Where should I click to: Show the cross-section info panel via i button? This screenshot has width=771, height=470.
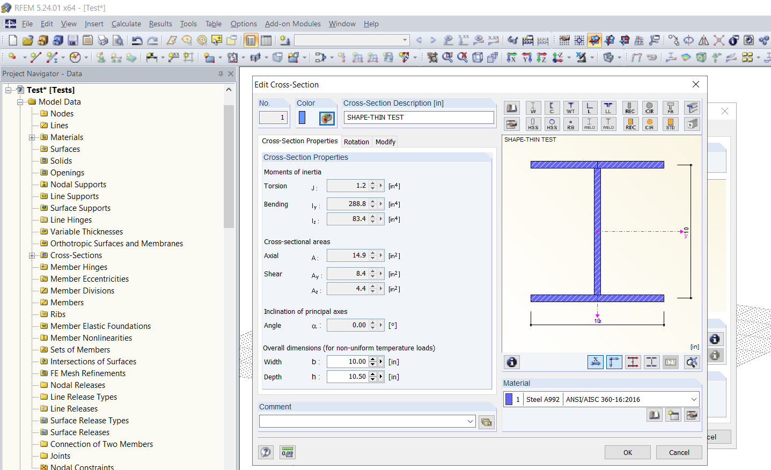[x=511, y=362]
